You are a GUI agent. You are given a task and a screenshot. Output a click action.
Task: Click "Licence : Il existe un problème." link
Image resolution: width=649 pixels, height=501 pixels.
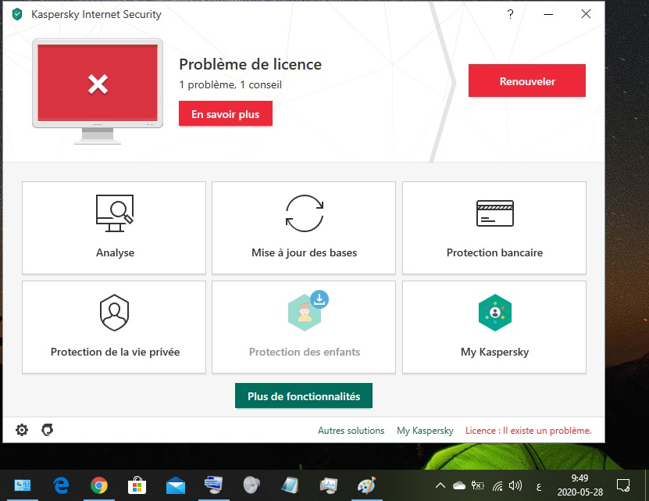(x=529, y=431)
